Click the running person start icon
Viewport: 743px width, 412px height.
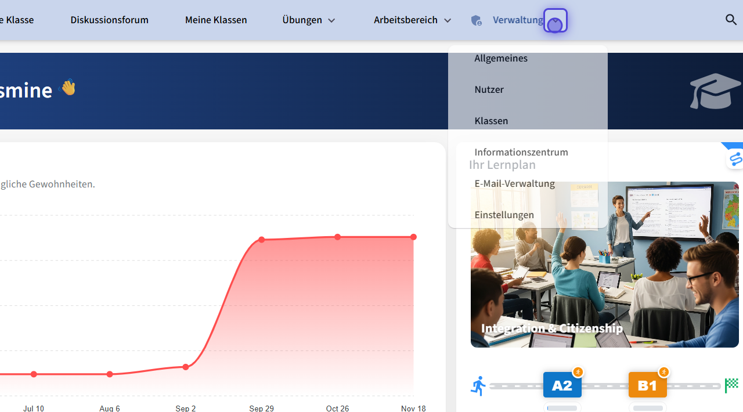coord(478,386)
